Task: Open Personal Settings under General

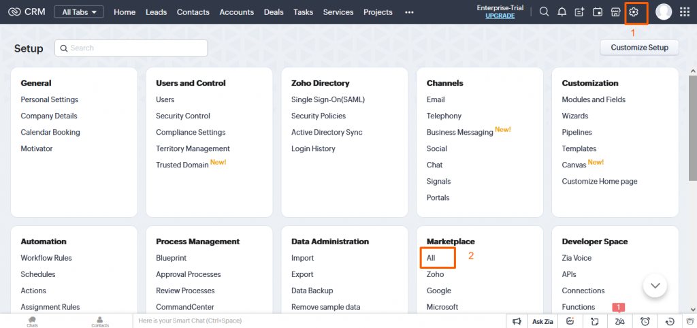Action: 49,99
